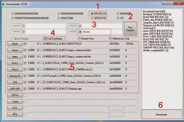Click the Amss file button

coord(15,50)
